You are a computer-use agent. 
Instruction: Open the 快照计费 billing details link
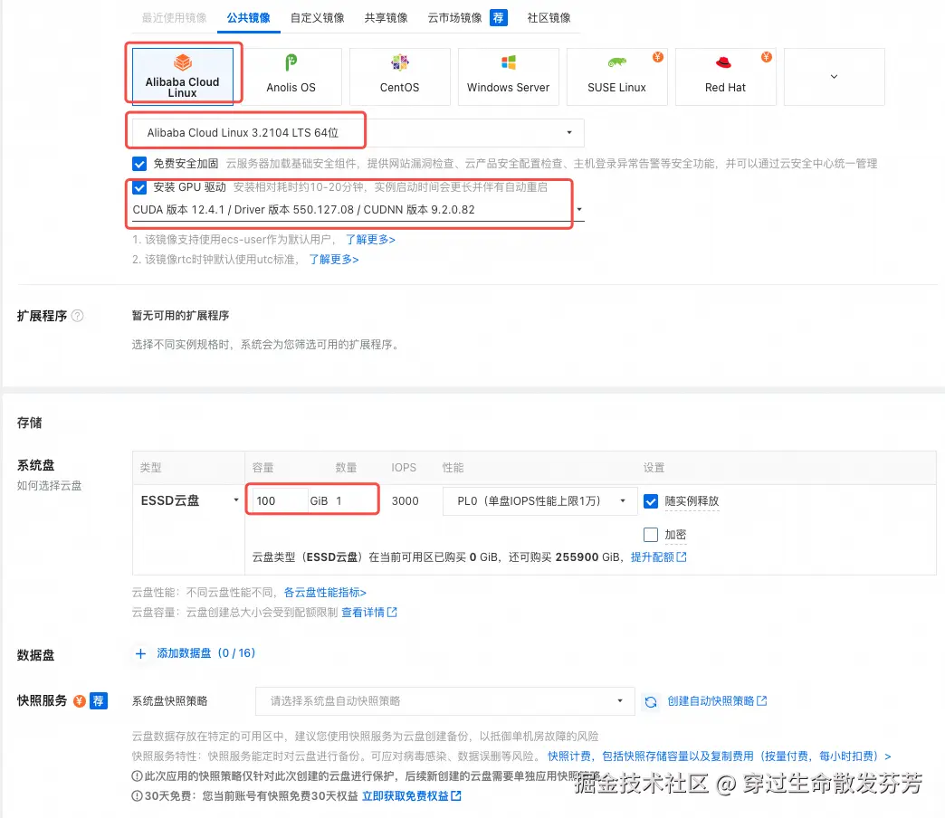[720, 756]
